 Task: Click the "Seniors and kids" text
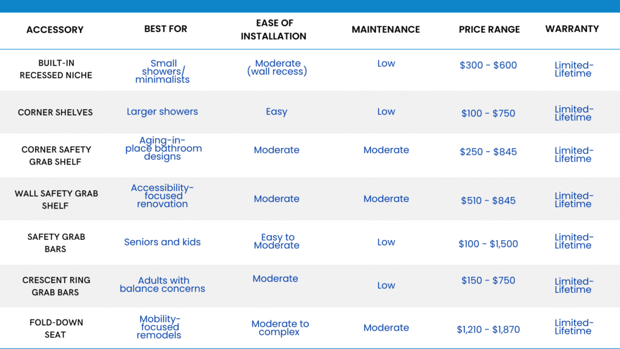[x=162, y=242]
